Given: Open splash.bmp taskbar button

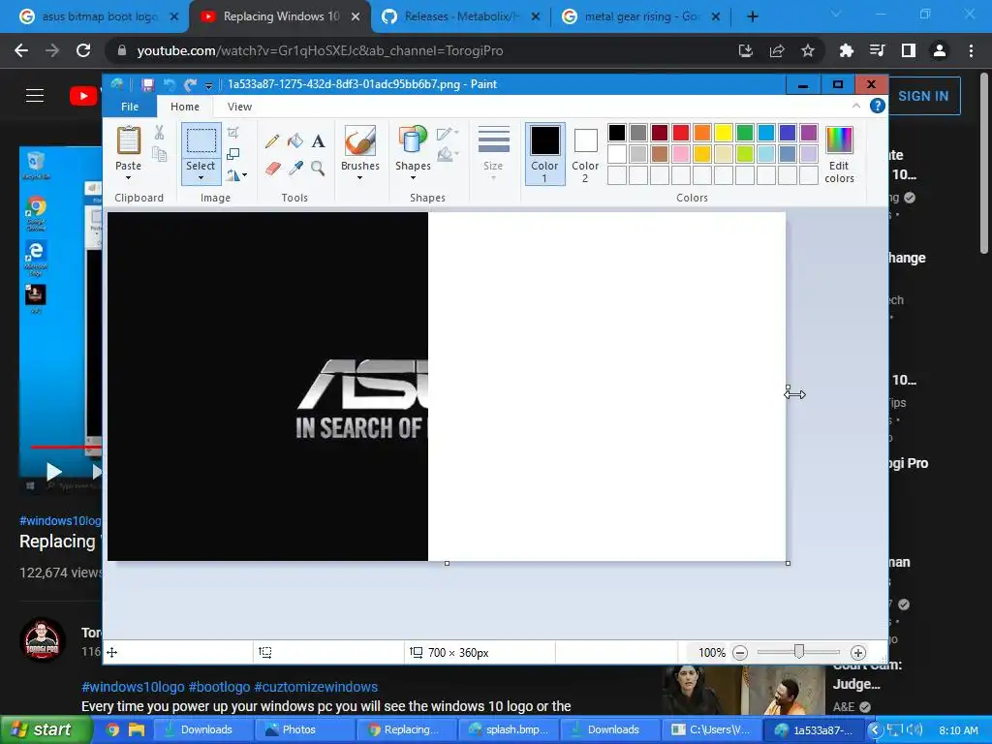Looking at the screenshot, I should (x=508, y=729).
